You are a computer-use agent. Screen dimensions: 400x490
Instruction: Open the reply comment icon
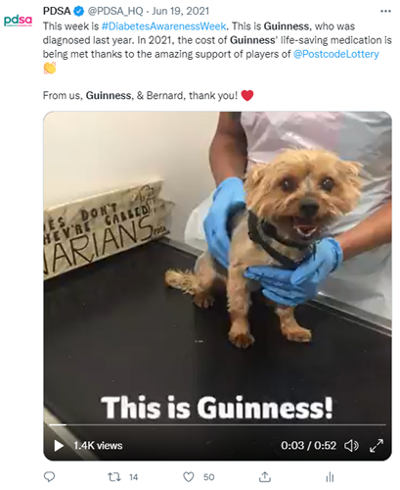pyautogui.click(x=49, y=477)
